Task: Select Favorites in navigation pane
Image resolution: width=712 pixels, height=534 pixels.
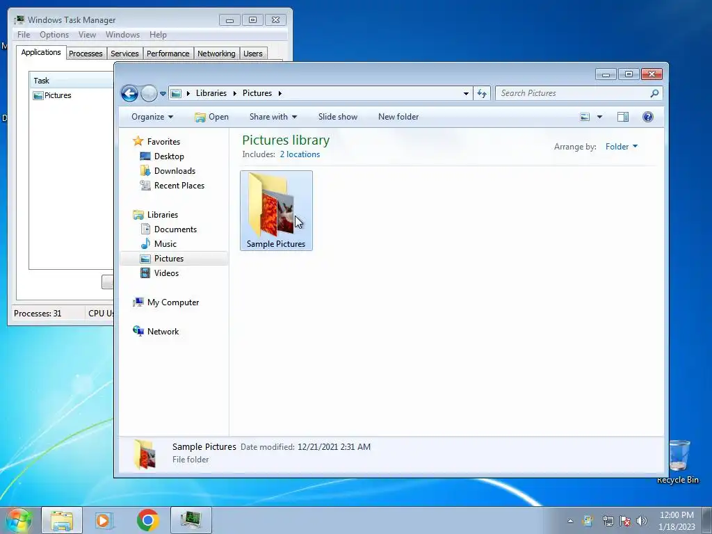Action: (156, 142)
